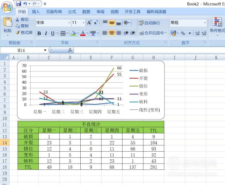Switch to the 视图 tab

[114, 12]
